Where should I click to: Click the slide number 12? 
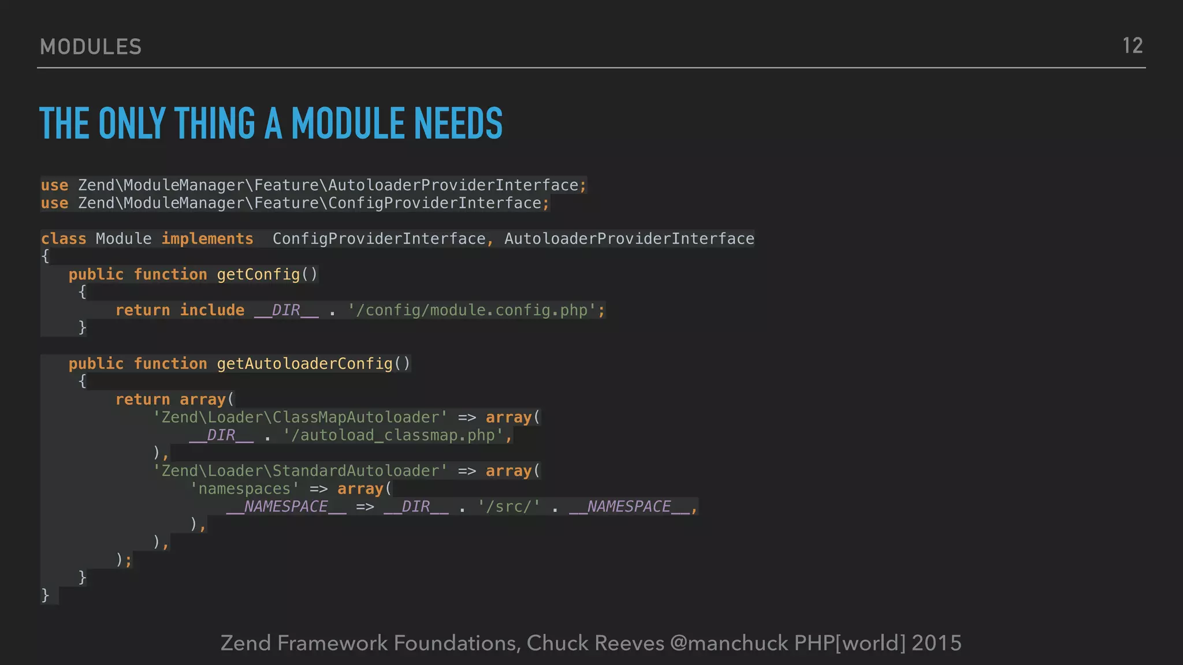click(x=1132, y=46)
